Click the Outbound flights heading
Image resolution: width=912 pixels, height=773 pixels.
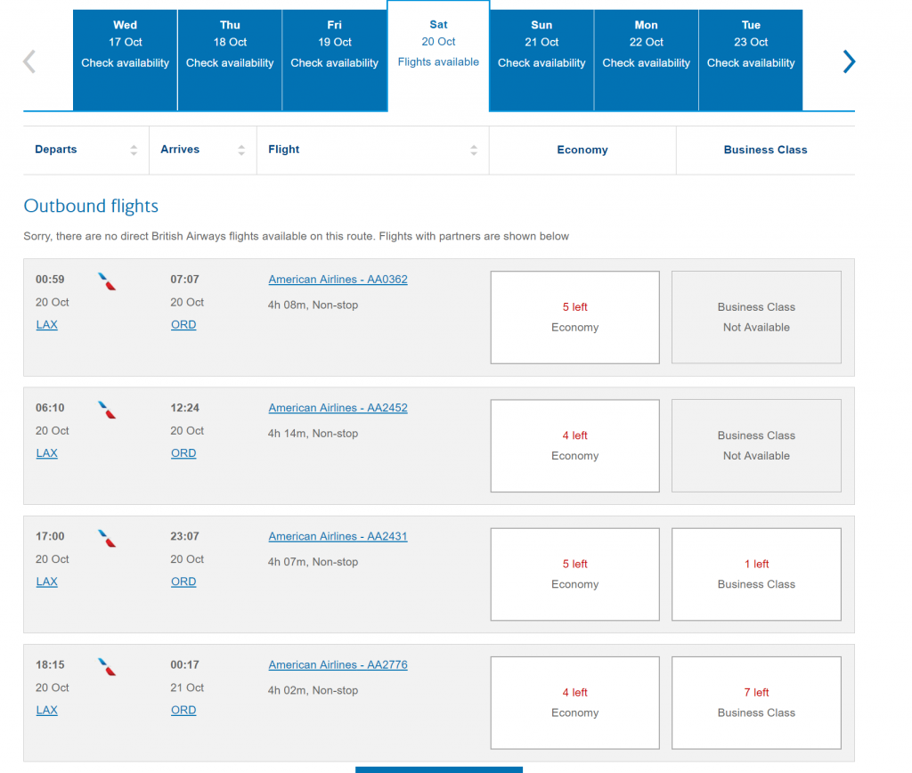[x=91, y=206]
